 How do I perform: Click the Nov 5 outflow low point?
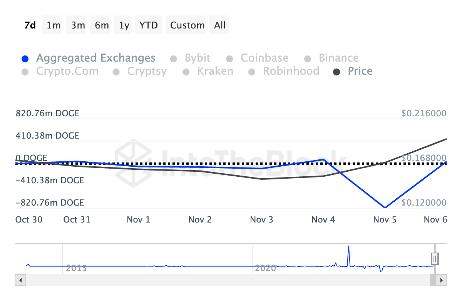385,208
